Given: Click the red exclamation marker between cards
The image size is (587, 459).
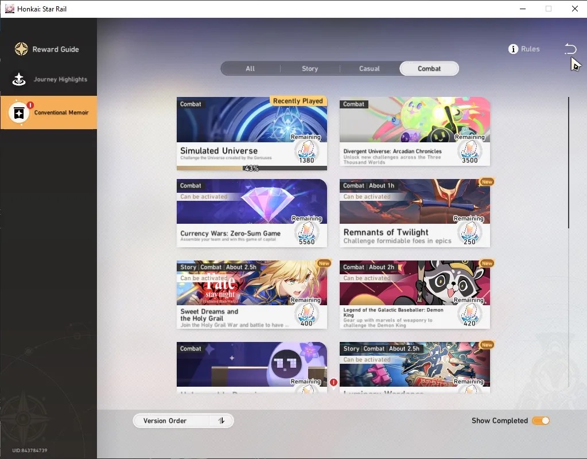Looking at the screenshot, I should point(333,382).
